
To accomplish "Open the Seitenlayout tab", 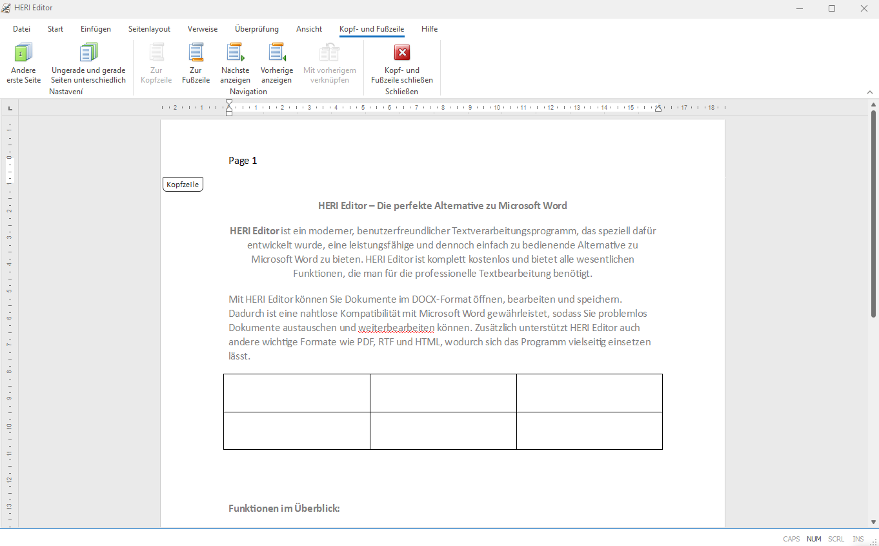I will (149, 29).
